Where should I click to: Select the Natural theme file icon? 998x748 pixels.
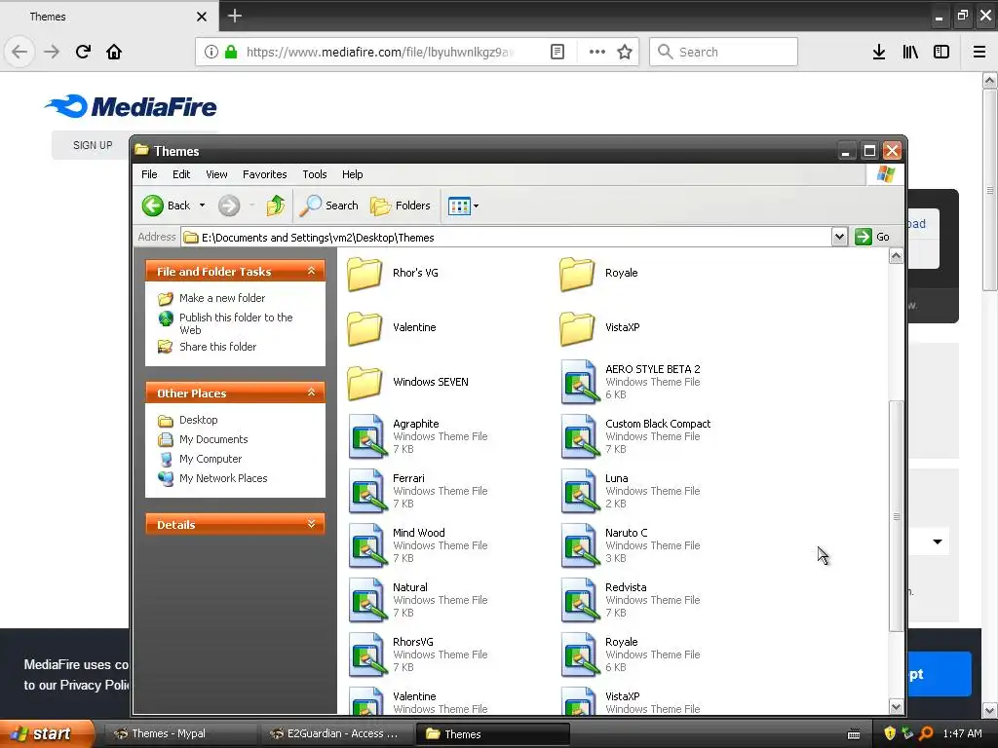[x=367, y=600]
